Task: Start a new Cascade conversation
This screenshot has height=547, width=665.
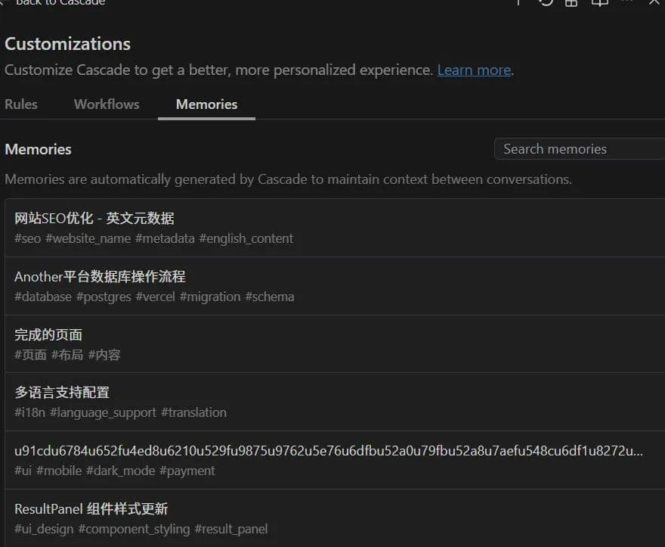Action: pyautogui.click(x=518, y=3)
